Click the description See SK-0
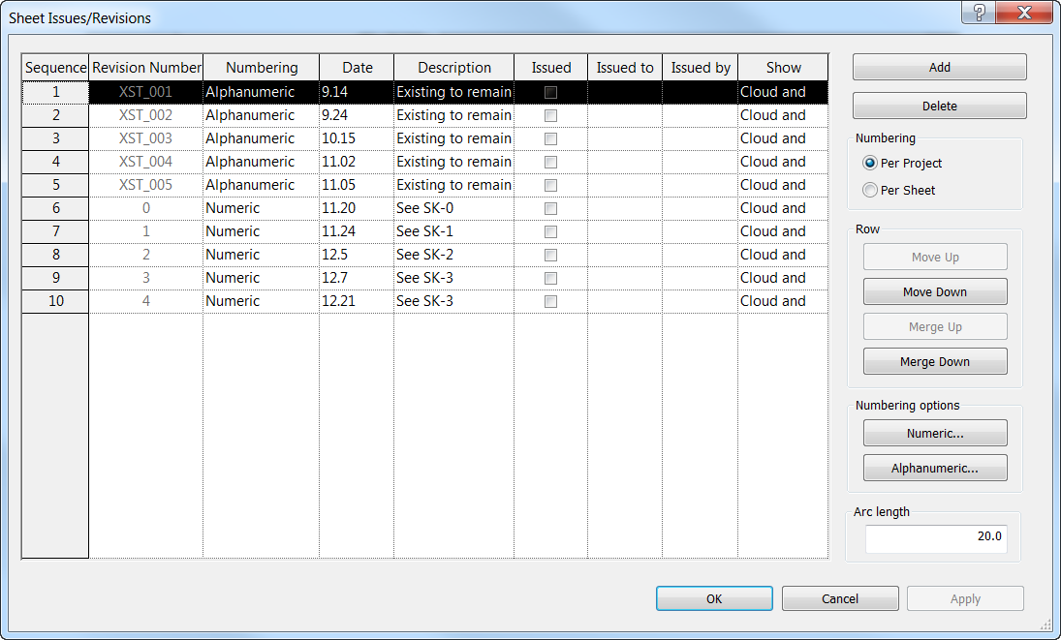The height and width of the screenshot is (640, 1061). pos(454,208)
